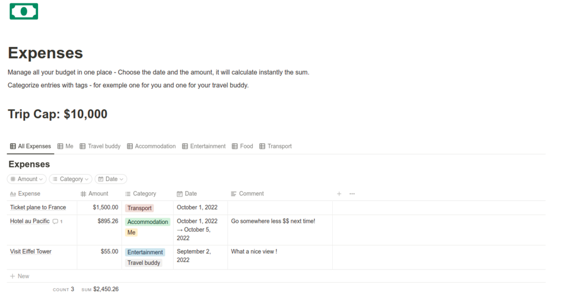Viewport: 563px width, 294px height.
Task: Open the Accommodation view tab
Action: (151, 146)
